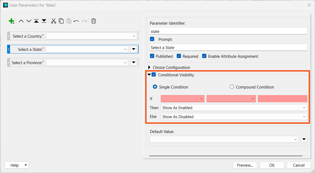This screenshot has width=315, height=173.
Task: Delete parameter using trash can icon
Action: click(x=94, y=21)
